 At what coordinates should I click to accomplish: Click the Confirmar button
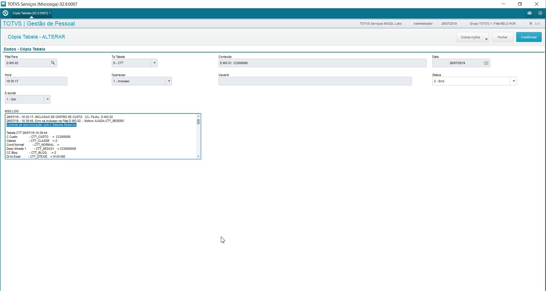click(529, 37)
